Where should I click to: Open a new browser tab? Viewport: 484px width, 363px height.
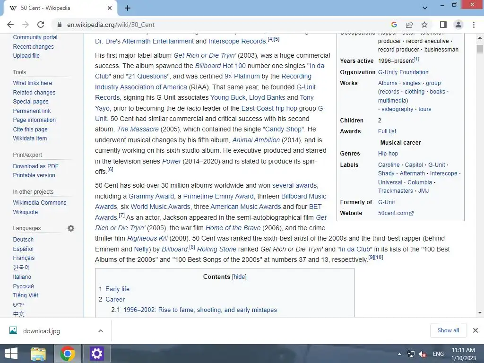(128, 8)
